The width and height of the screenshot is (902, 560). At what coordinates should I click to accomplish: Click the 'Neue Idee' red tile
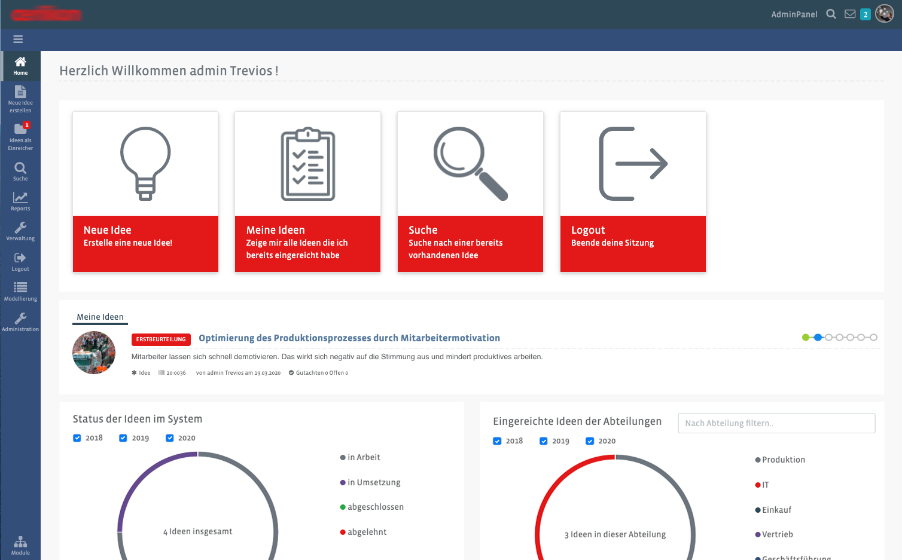pos(145,243)
